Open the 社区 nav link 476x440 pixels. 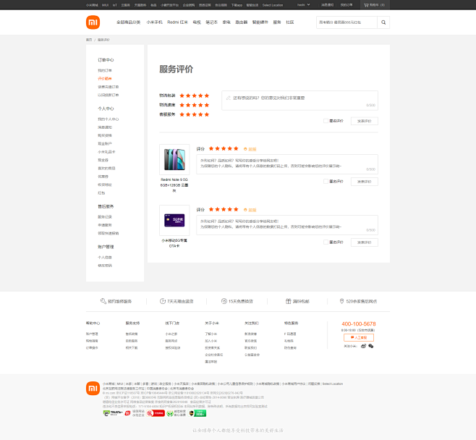click(x=290, y=22)
